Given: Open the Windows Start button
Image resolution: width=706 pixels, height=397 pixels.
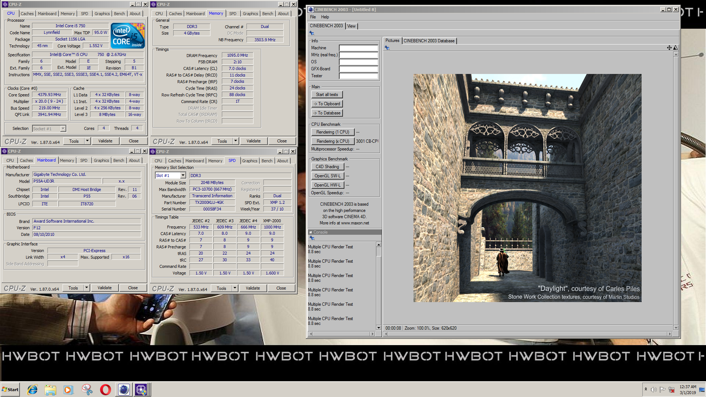Looking at the screenshot, I should [x=10, y=389].
